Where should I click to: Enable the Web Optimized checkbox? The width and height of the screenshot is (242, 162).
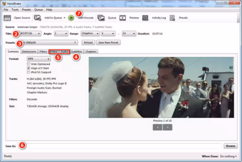pos(28,64)
